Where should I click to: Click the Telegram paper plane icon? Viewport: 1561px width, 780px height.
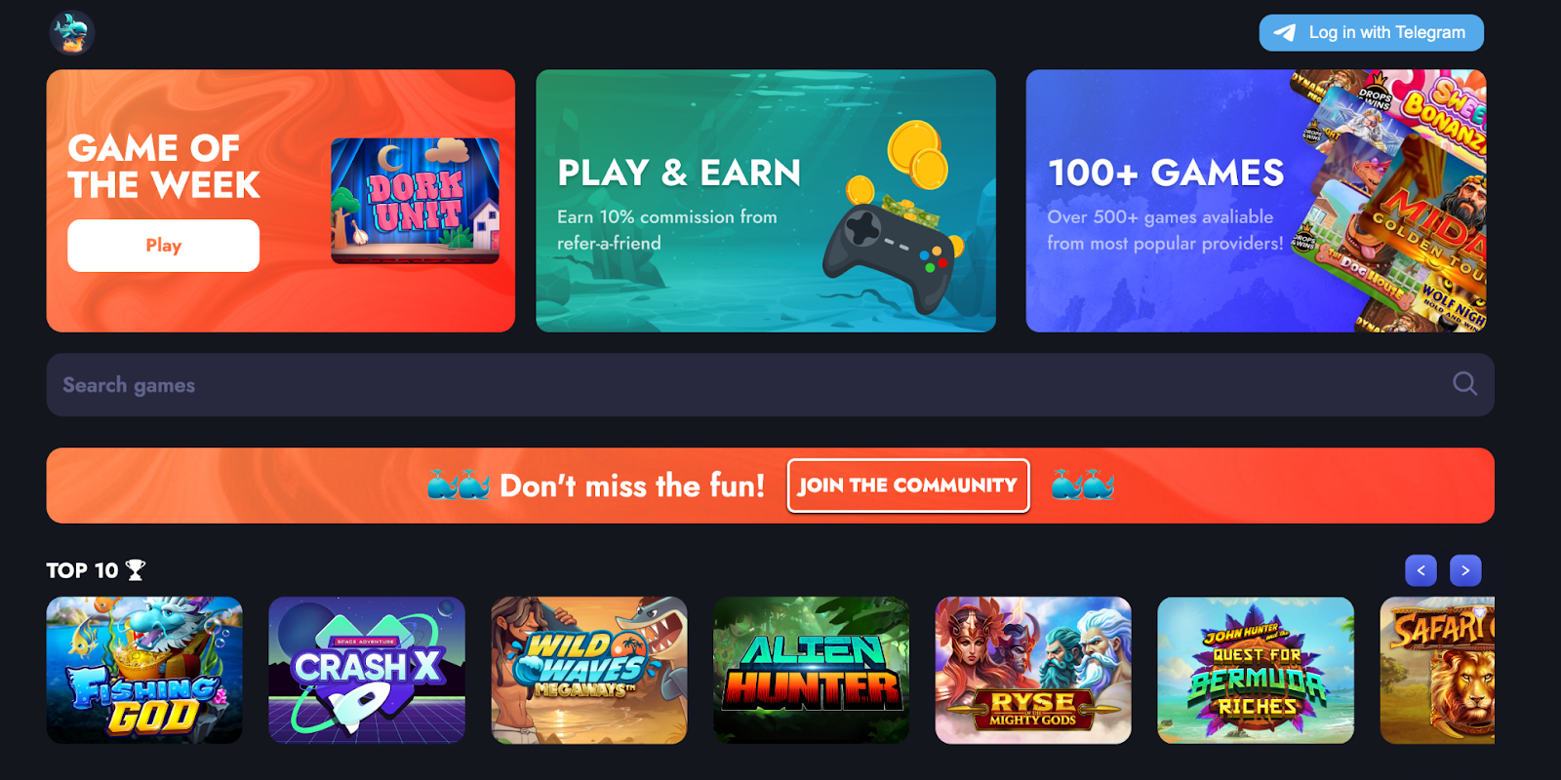1285,33
